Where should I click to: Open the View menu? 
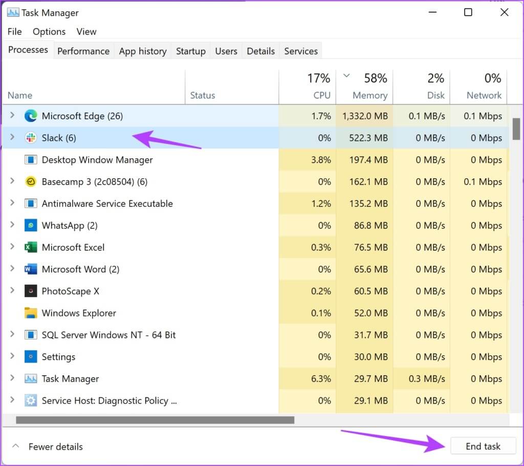pos(86,31)
